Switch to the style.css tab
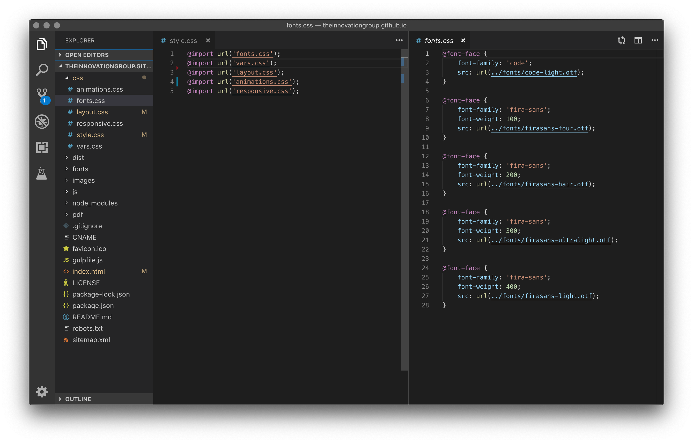 click(x=183, y=41)
